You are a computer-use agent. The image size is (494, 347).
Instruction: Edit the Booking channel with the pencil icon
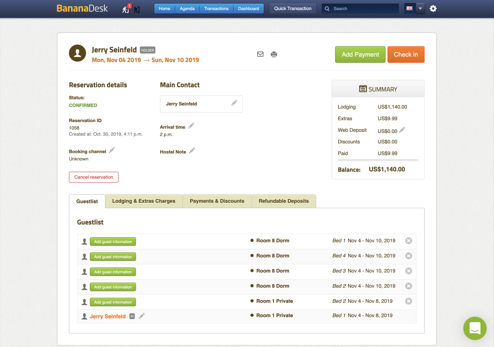point(112,150)
